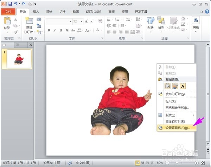Switch to Normal view button
This screenshot has width=211, height=167.
click(x=138, y=163)
